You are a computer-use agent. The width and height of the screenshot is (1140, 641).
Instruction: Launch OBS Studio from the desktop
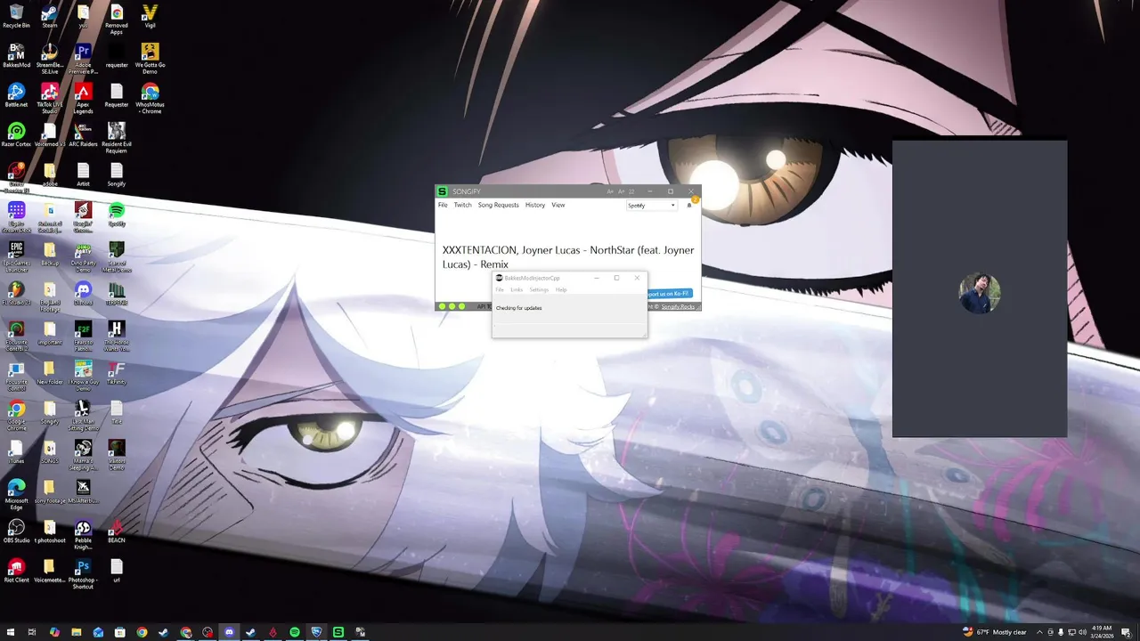click(16, 531)
